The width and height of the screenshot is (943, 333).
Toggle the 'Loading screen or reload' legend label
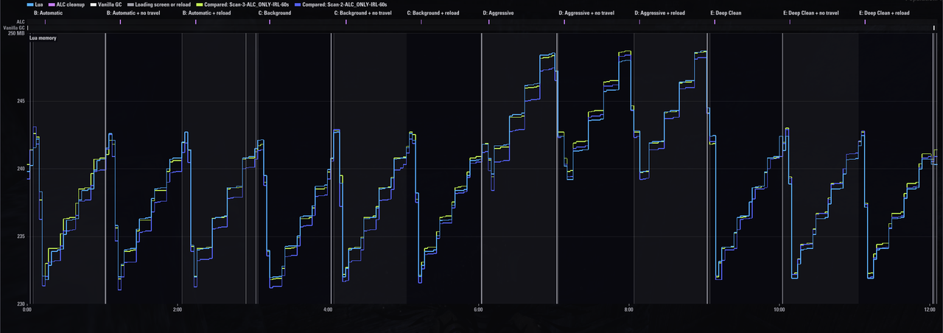click(x=162, y=4)
